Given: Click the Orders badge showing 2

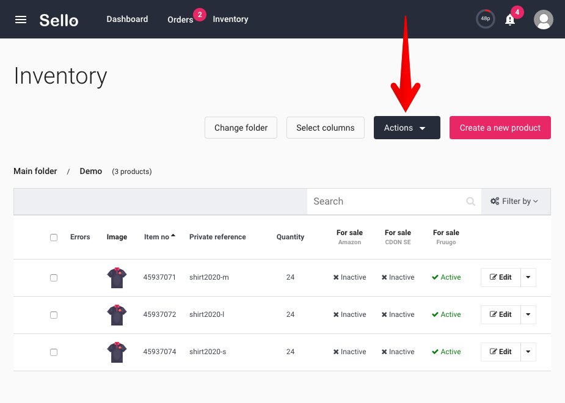Looking at the screenshot, I should click(x=200, y=15).
